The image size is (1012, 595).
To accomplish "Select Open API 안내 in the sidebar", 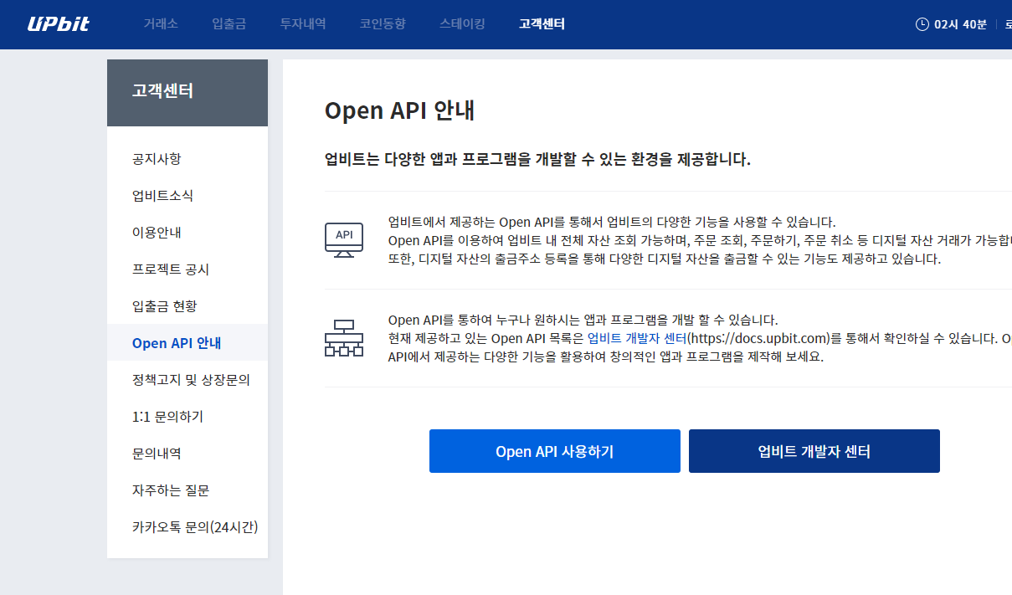I will [188, 342].
